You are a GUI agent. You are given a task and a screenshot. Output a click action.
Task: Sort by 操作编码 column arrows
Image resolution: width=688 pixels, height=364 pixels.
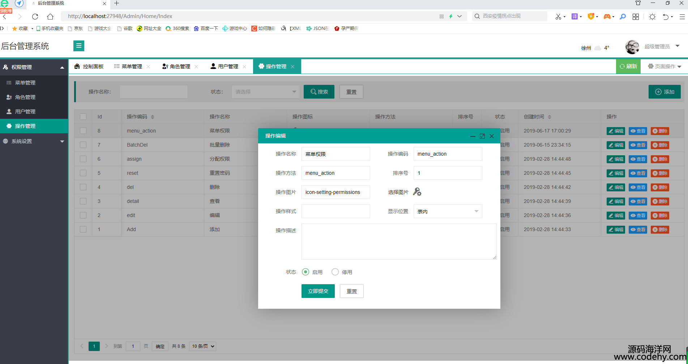coord(153,117)
